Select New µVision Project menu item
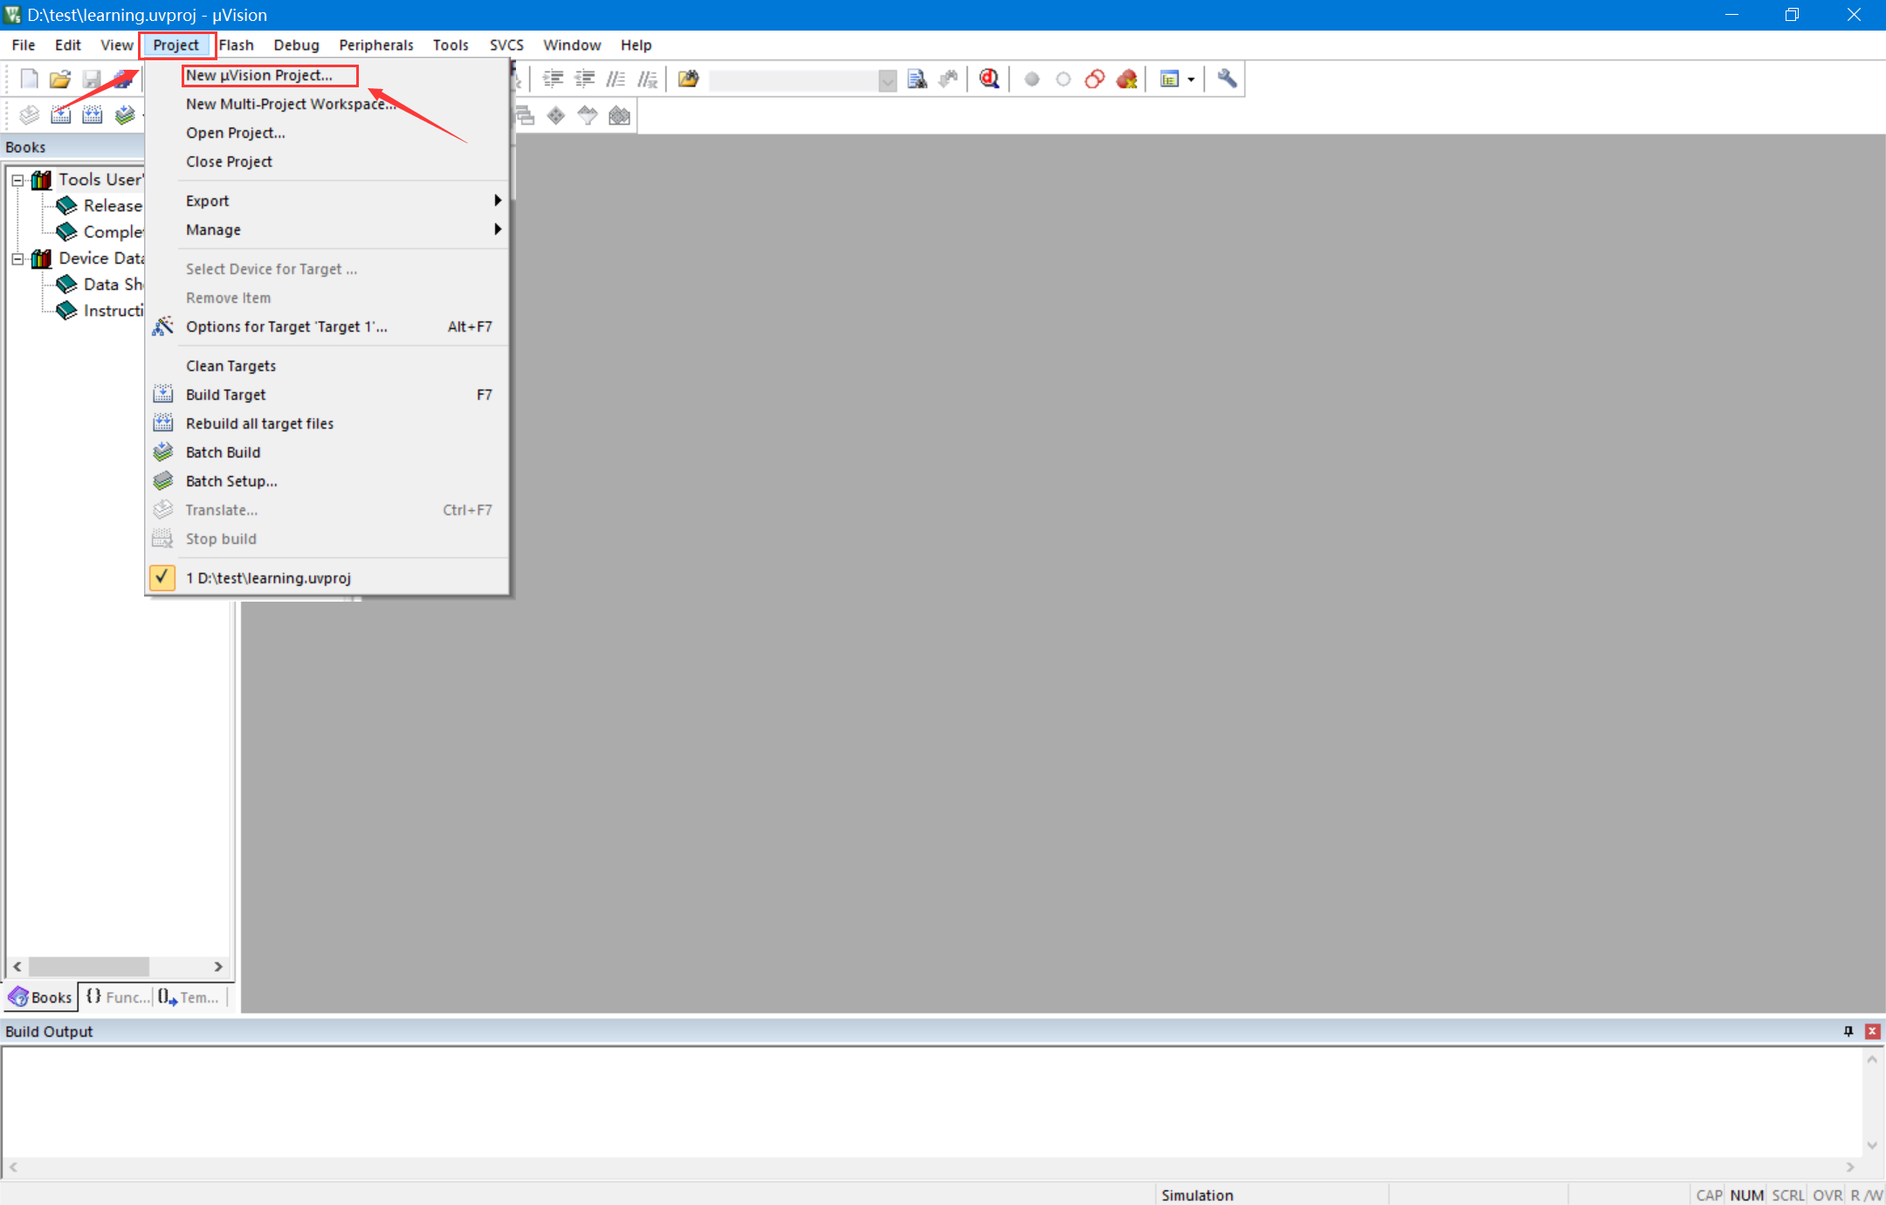The height and width of the screenshot is (1205, 1886). pyautogui.click(x=259, y=75)
